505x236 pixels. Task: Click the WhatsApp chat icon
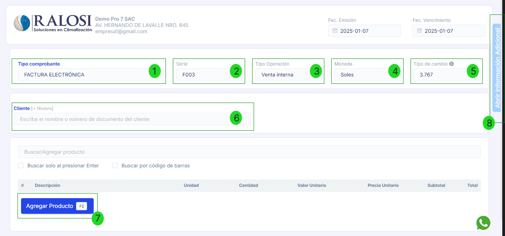tap(483, 223)
